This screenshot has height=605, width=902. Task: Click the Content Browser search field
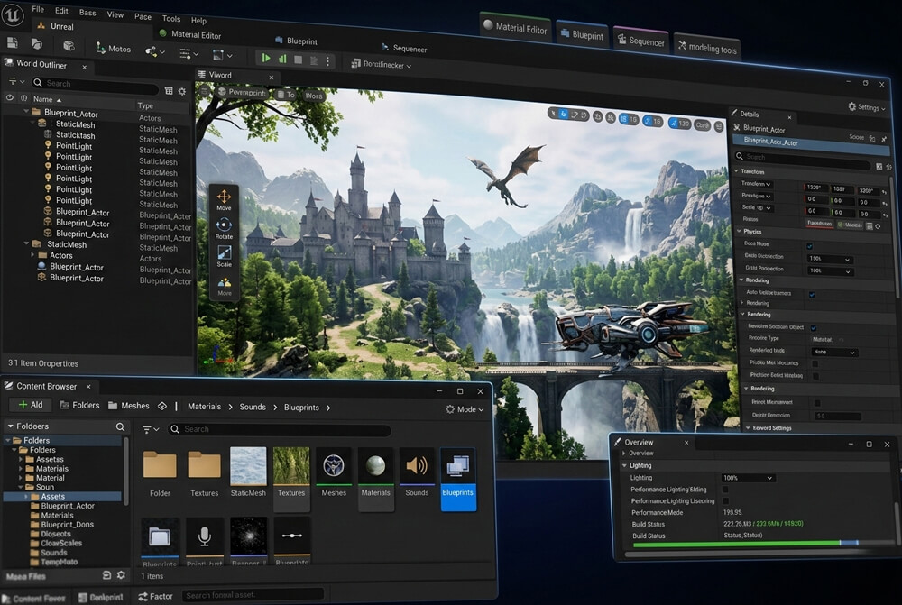pos(280,429)
